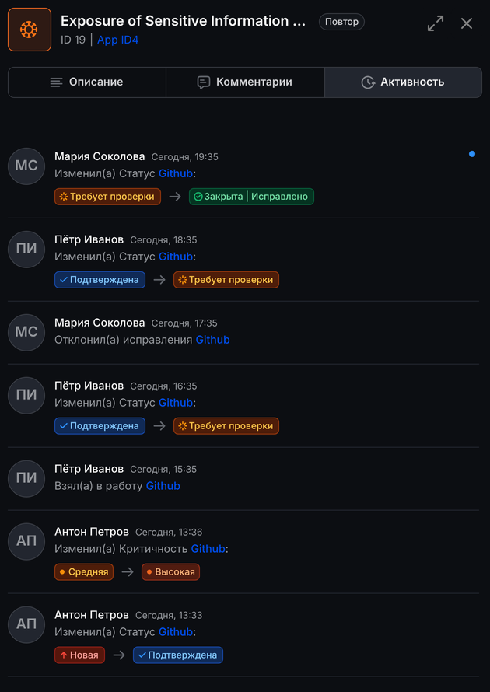This screenshot has height=692, width=490.
Task: Open Github link after Изменил(а) Критичность
Action: point(208,549)
